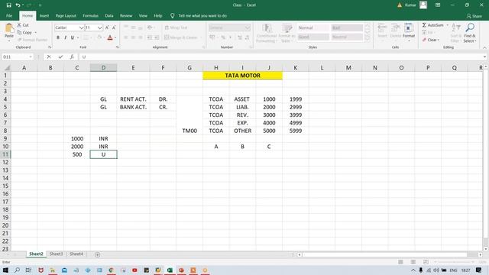Click the Paste clipboard icon
This screenshot has height=275, width=489.
point(9,29)
